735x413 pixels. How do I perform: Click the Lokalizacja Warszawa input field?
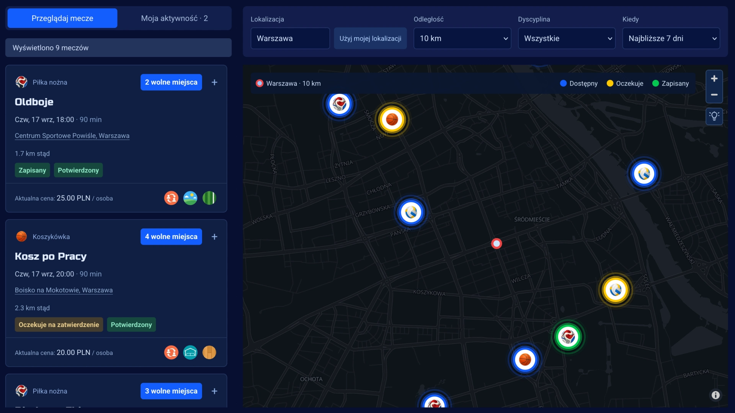coord(290,38)
